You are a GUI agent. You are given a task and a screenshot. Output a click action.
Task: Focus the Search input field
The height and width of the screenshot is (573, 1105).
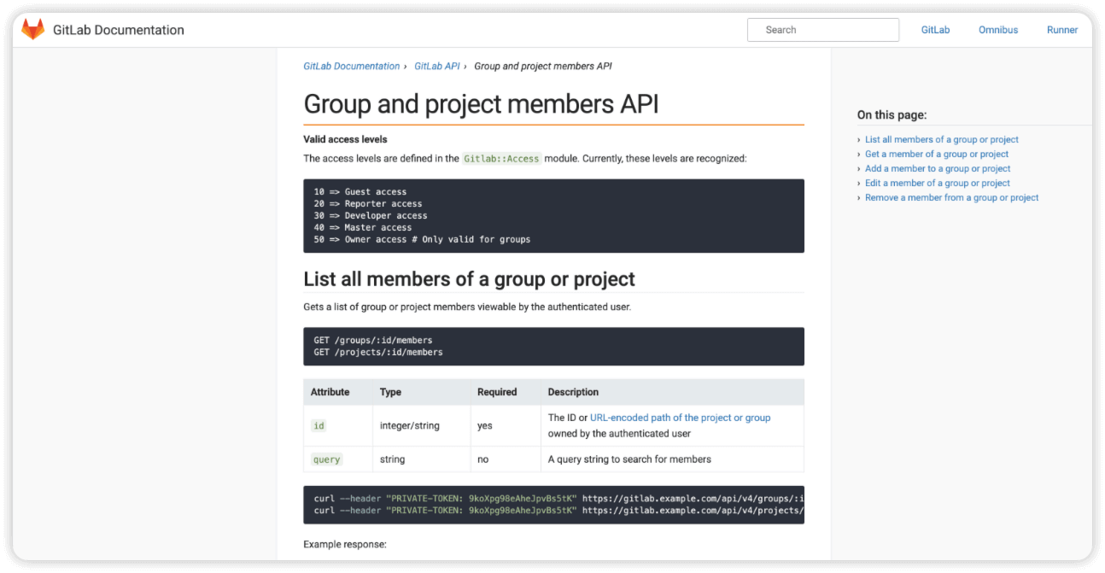click(823, 30)
